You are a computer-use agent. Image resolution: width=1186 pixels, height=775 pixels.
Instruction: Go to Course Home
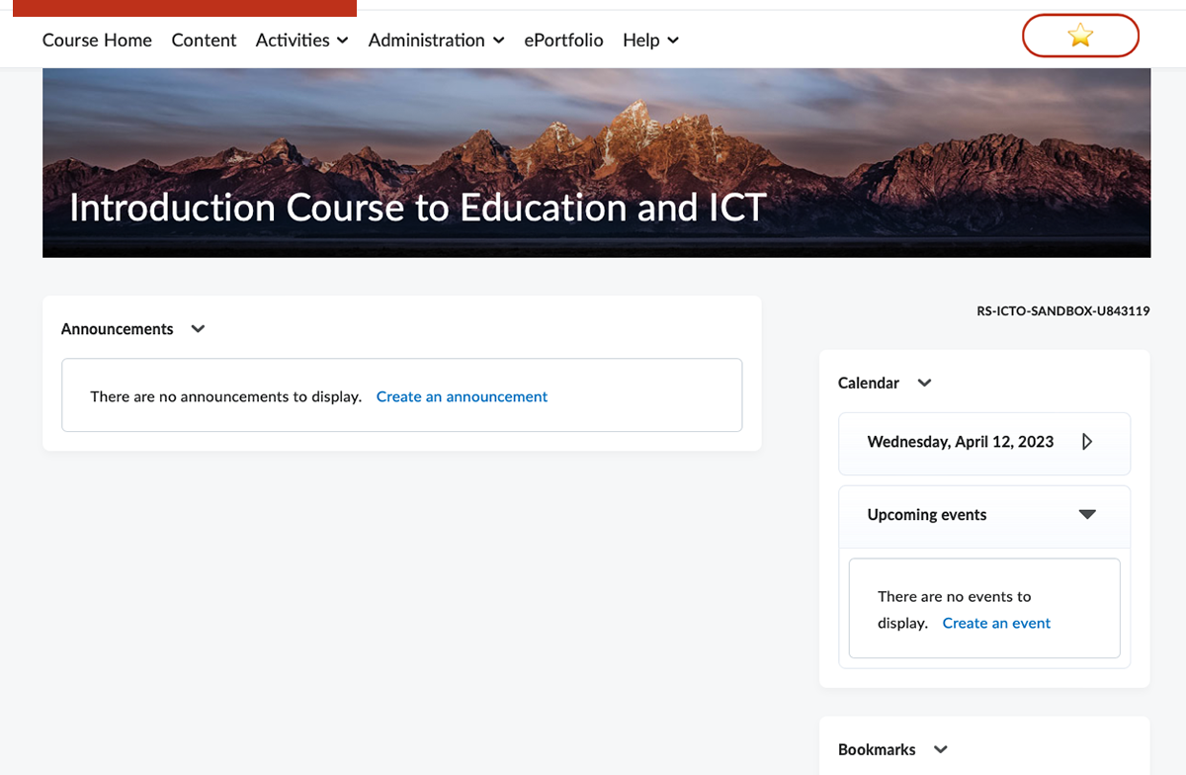click(x=97, y=41)
